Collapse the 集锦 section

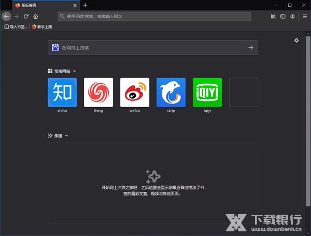tap(67, 136)
